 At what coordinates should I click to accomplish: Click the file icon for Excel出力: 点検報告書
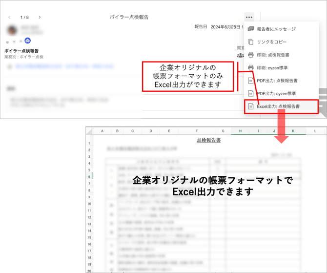[251, 106]
